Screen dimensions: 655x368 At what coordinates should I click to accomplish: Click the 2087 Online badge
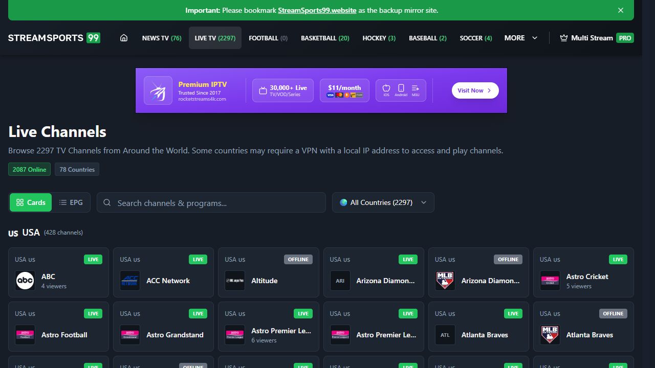29,169
